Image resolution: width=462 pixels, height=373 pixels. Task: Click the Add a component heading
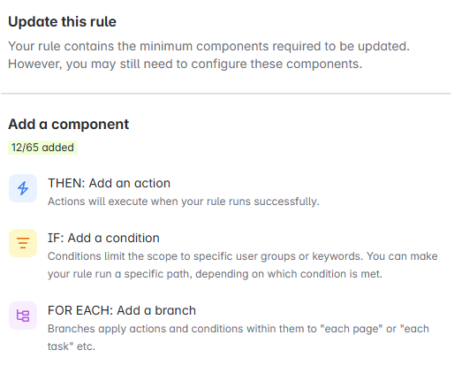(x=68, y=124)
